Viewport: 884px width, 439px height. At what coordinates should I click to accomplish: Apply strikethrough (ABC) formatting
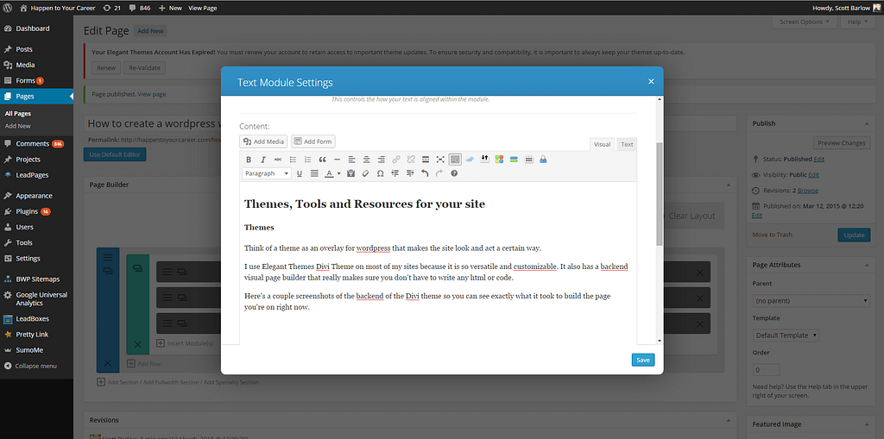[x=277, y=160]
